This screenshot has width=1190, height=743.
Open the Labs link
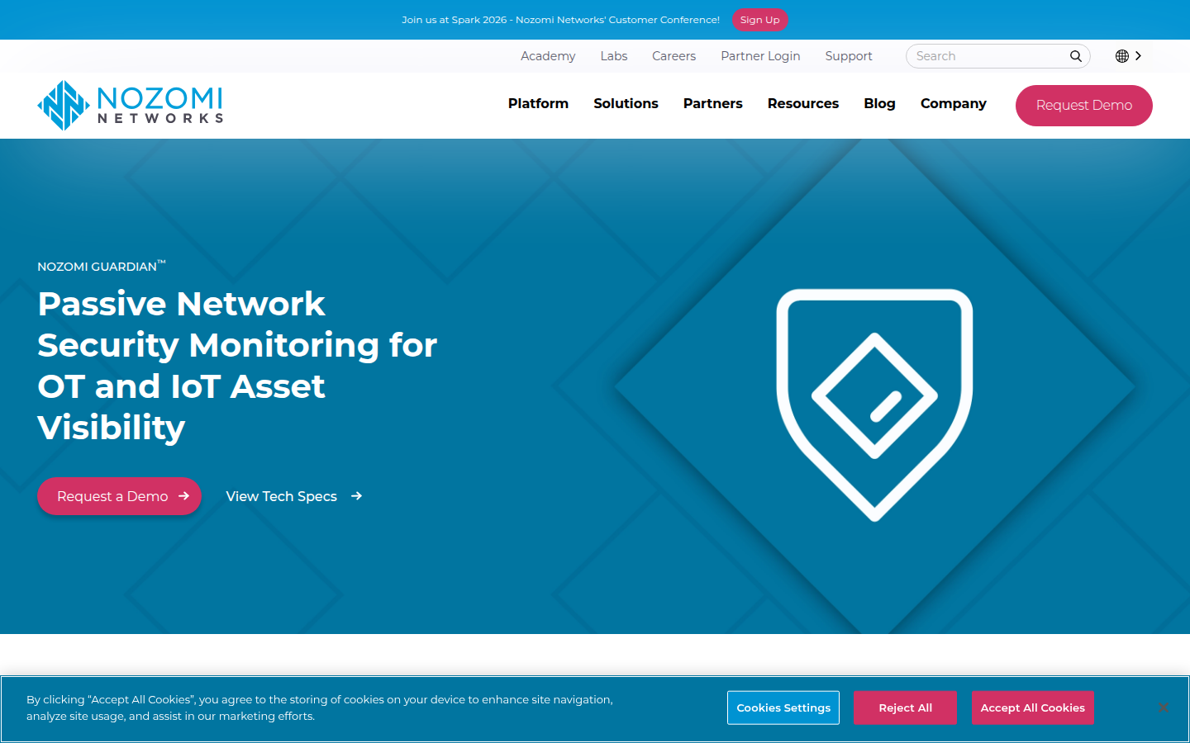click(x=614, y=56)
